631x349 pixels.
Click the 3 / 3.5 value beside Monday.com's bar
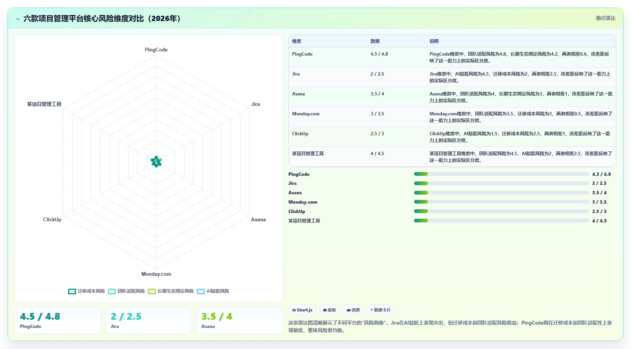[599, 202]
